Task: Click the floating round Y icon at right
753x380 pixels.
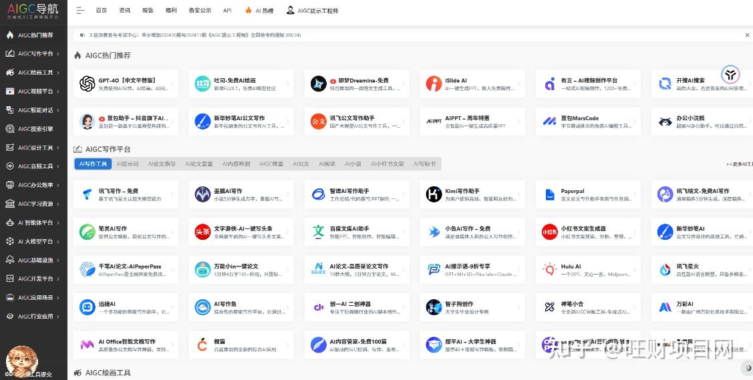Action: click(730, 74)
